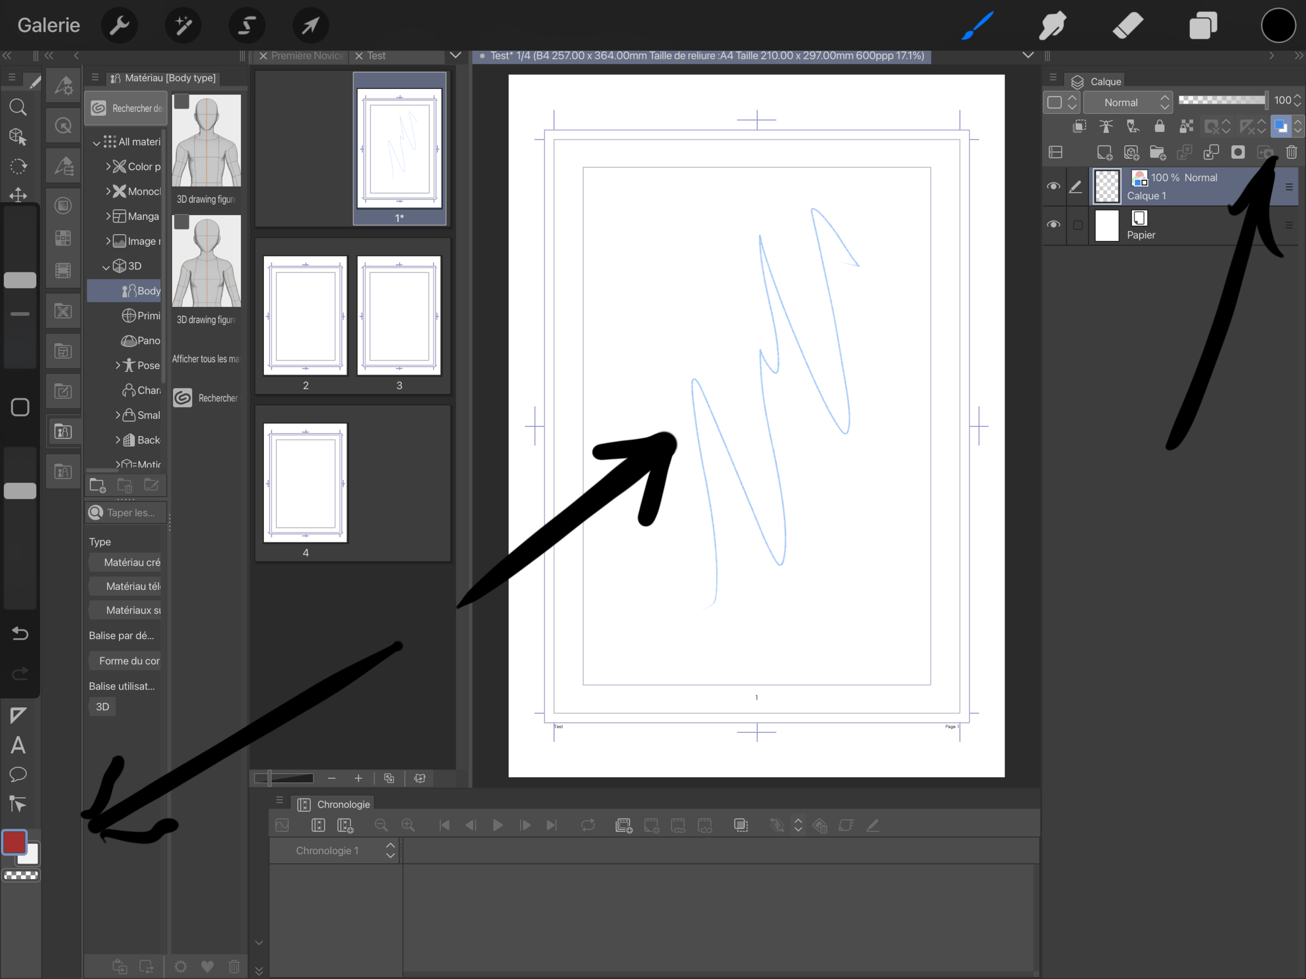This screenshot has height=979, width=1306.
Task: Expand the Pose materials category
Action: (x=118, y=366)
